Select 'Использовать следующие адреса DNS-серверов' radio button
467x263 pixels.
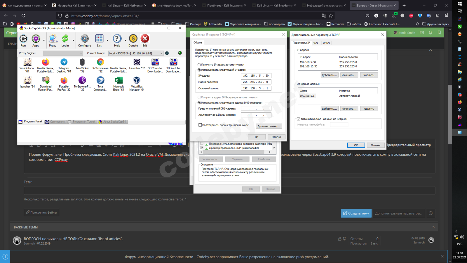(x=199, y=103)
